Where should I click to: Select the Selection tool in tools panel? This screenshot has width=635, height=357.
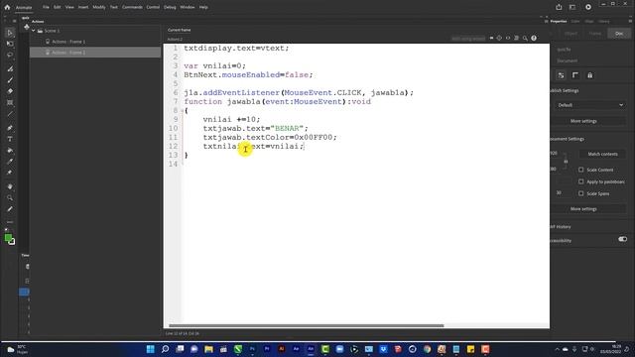tap(10, 33)
